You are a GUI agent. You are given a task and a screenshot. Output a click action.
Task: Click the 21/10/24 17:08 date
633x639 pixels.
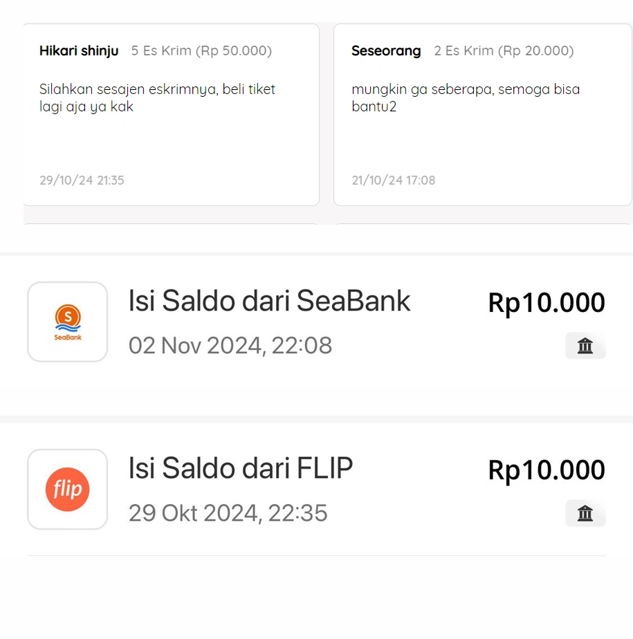394,180
